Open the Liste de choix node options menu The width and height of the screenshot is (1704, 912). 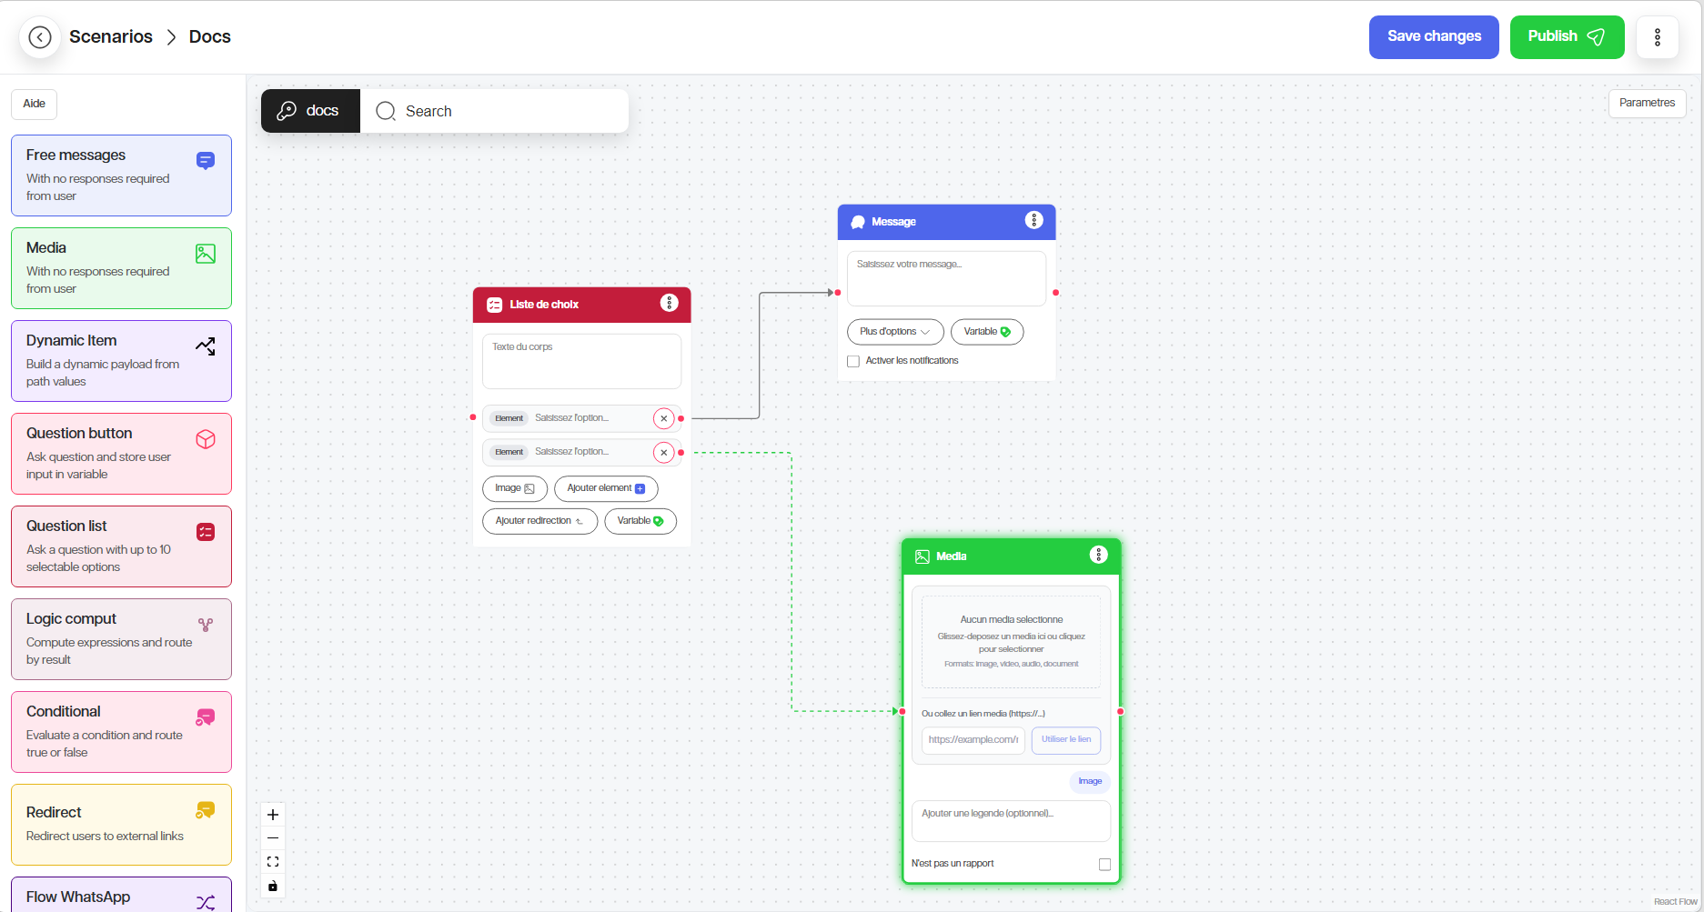669,304
